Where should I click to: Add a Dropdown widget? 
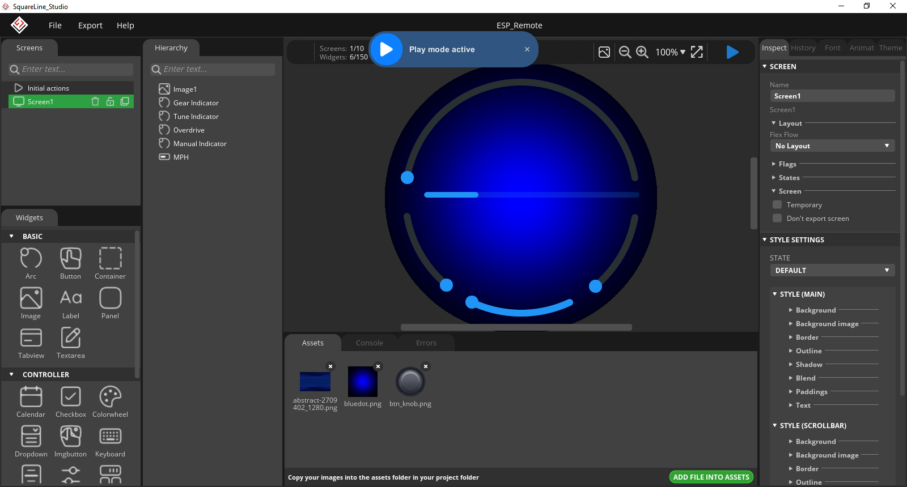click(x=31, y=441)
